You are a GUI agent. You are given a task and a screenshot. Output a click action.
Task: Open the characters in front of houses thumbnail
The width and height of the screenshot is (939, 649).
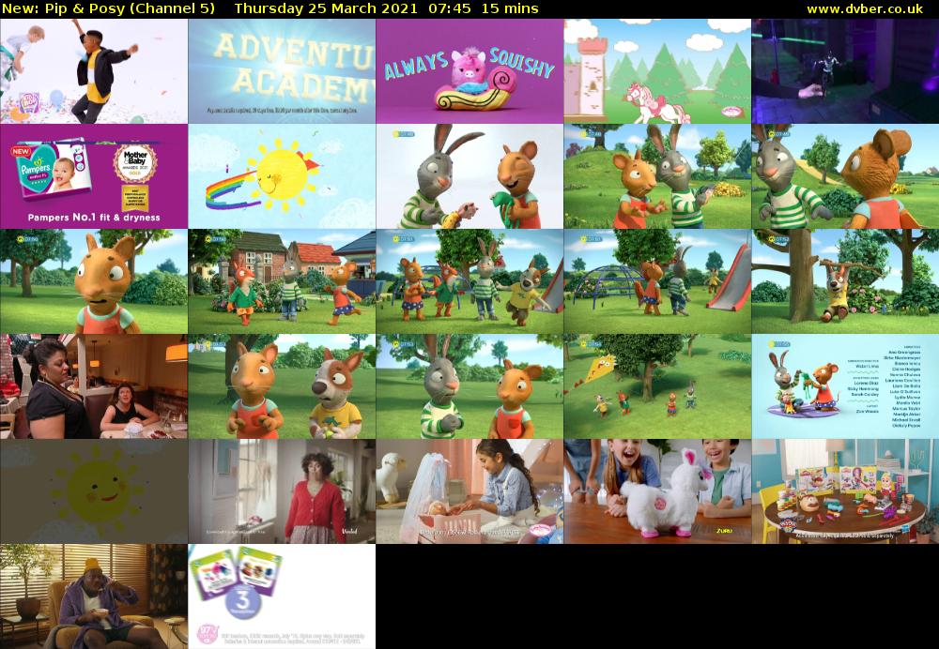282,281
